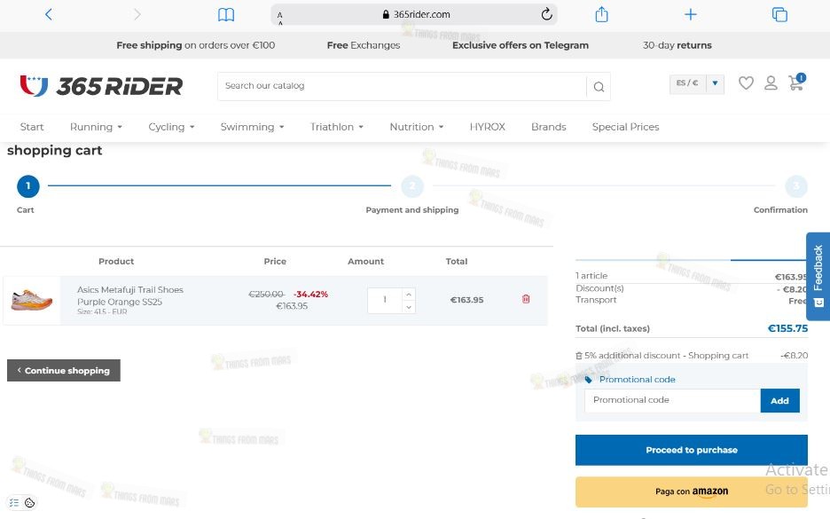Image resolution: width=830 pixels, height=519 pixels.
Task: Click the €155.75 total amount
Action: point(787,328)
